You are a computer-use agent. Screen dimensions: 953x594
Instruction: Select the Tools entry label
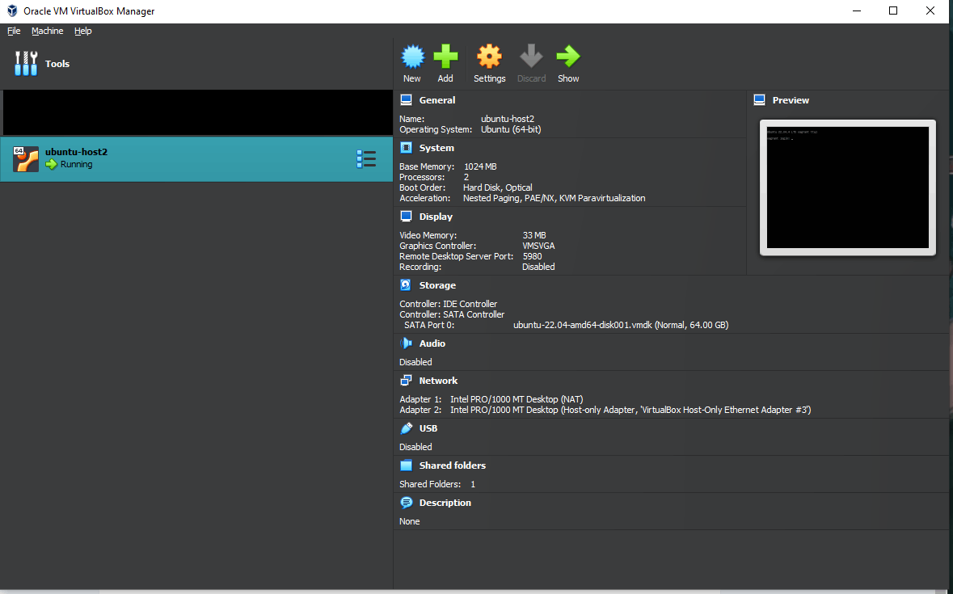point(57,64)
